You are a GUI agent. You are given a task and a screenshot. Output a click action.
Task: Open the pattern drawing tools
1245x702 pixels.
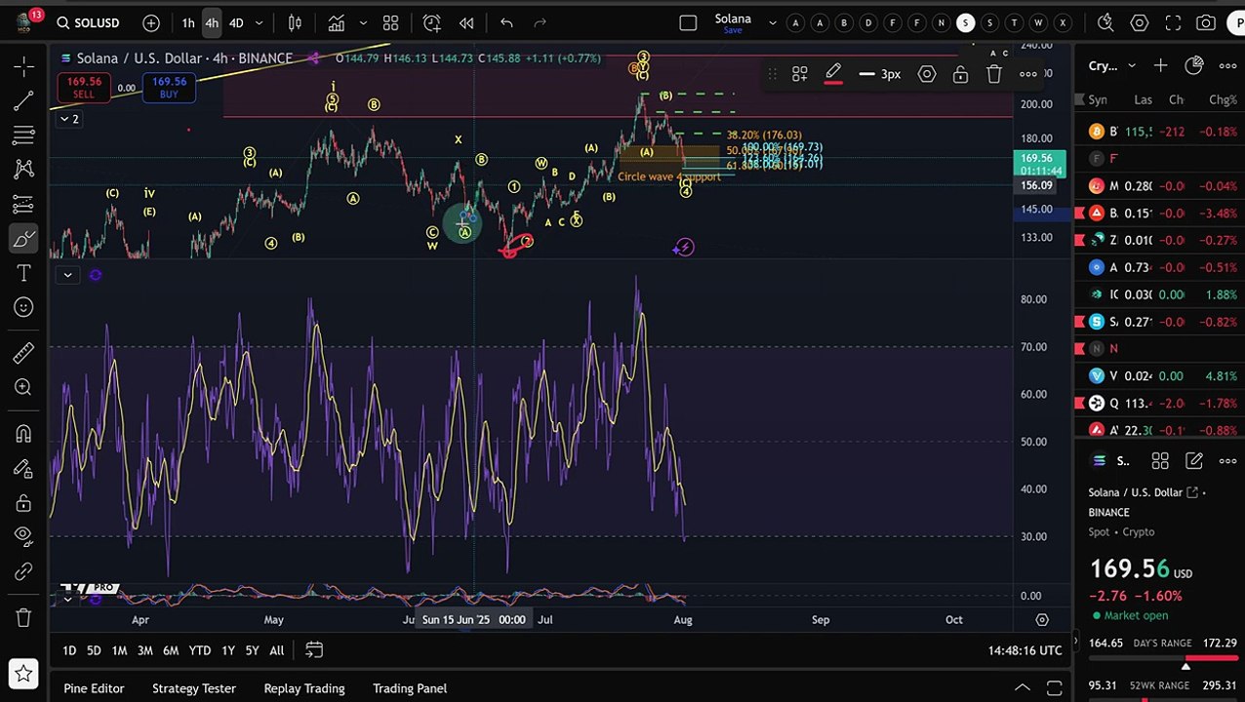coord(24,170)
